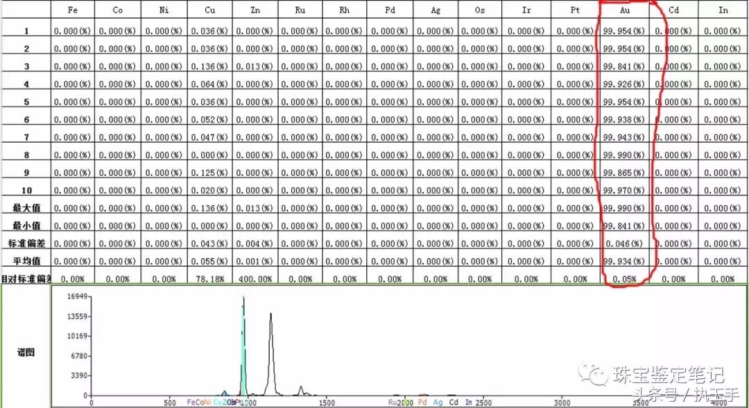Select the Ir column header
The width and height of the screenshot is (749, 408).
[526, 10]
